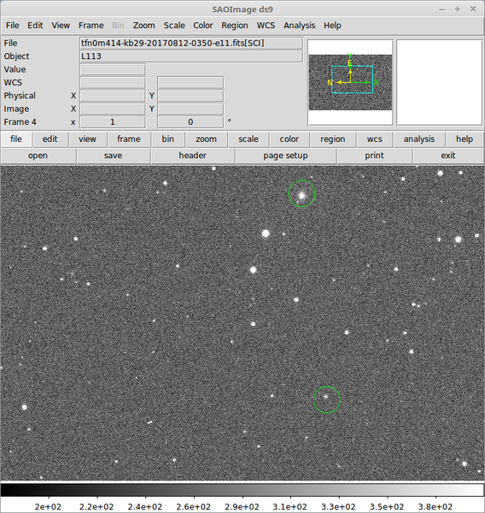Click the save button
Image resolution: width=485 pixels, height=513 pixels.
[113, 156]
